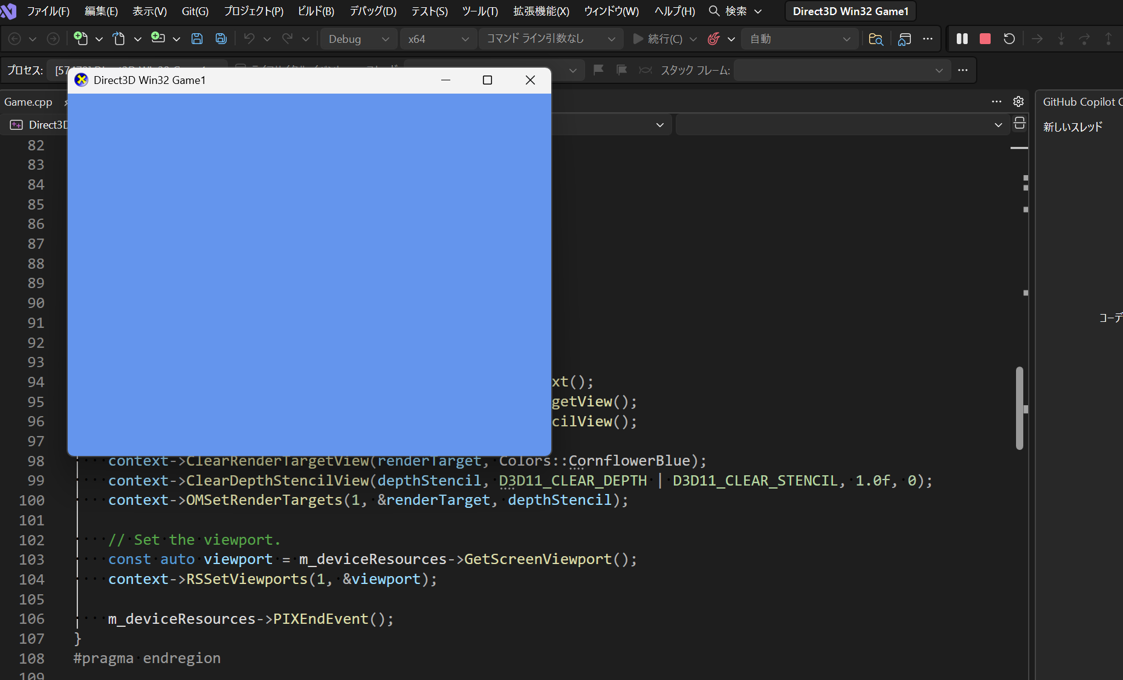The image size is (1123, 680).
Task: Open the tab list overflow menu
Action: pos(997,101)
